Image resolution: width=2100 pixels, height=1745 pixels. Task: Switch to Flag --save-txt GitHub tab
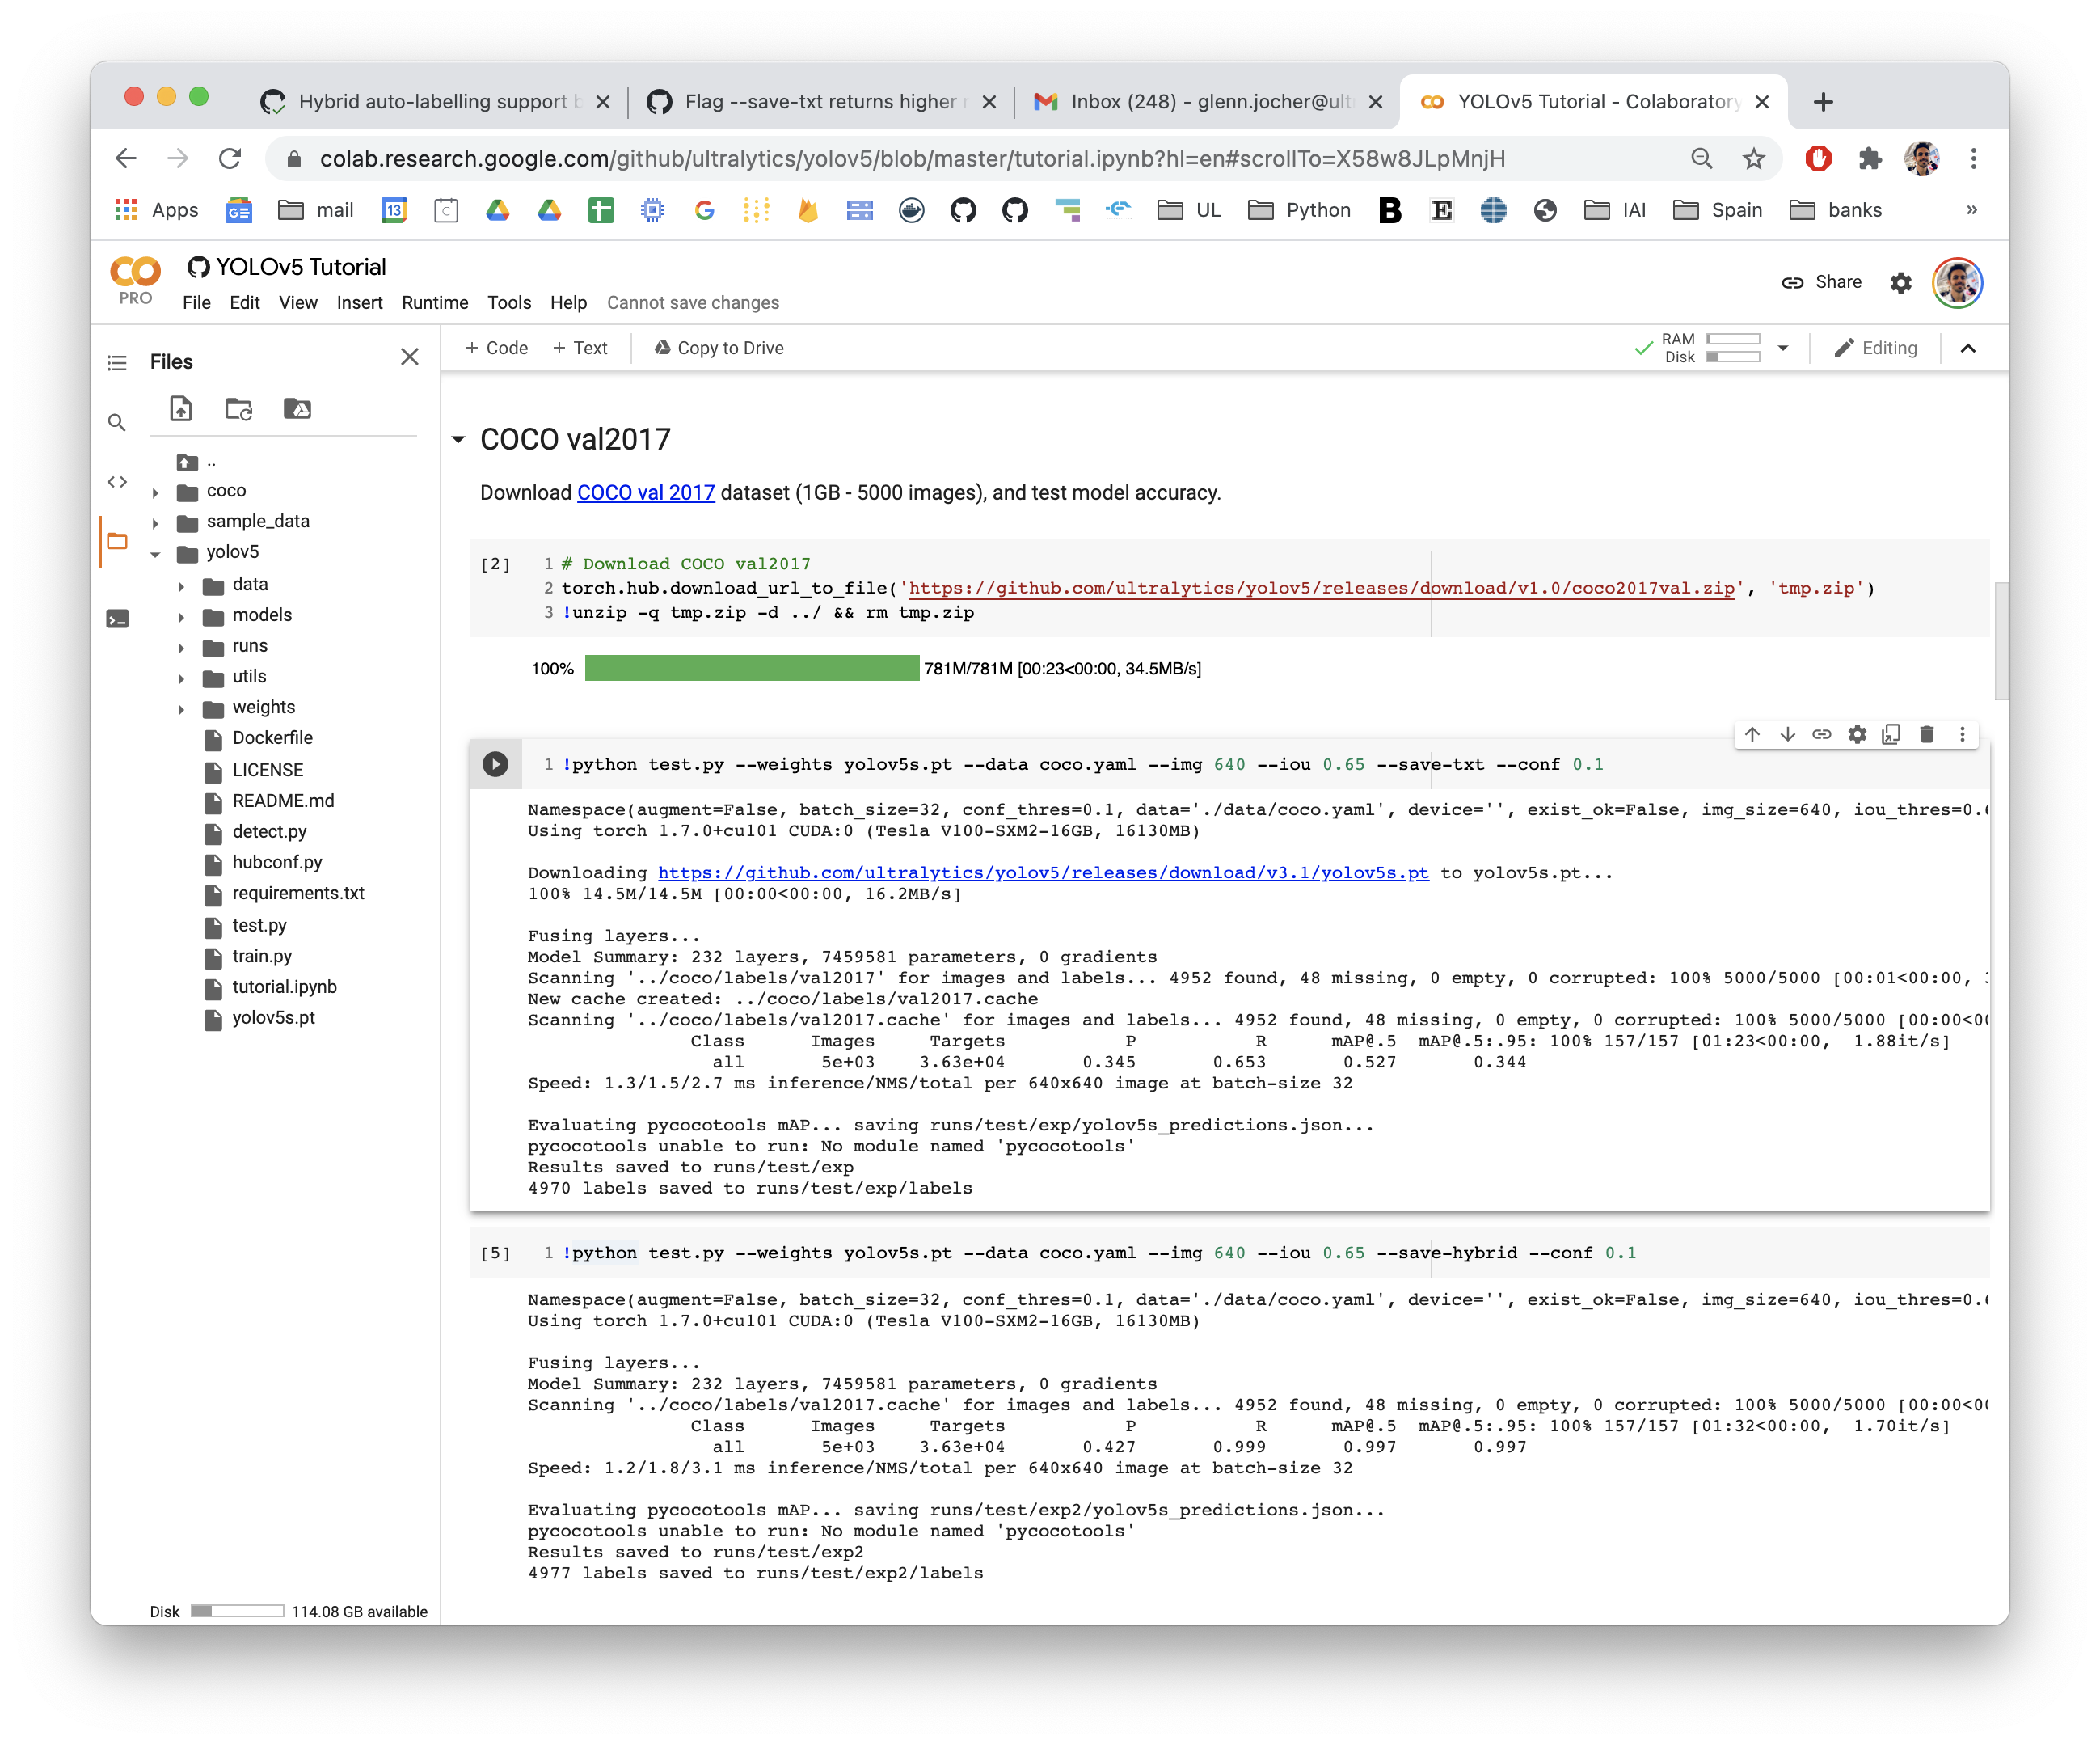click(822, 101)
